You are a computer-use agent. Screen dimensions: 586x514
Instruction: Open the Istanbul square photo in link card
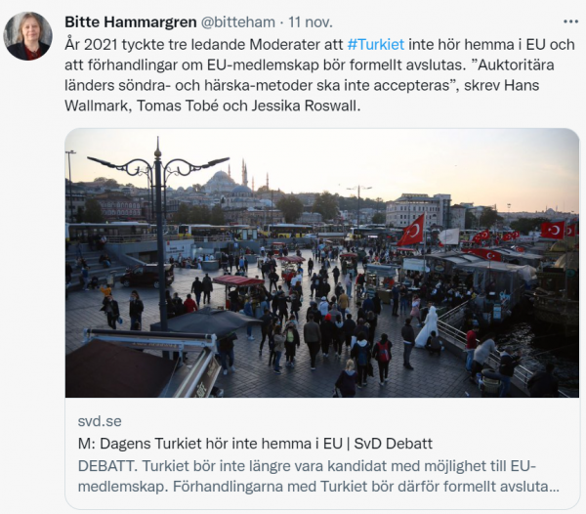(322, 263)
